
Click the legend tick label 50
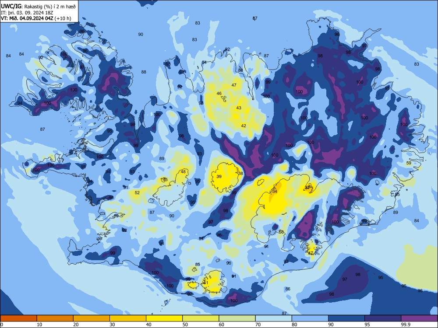185,325
